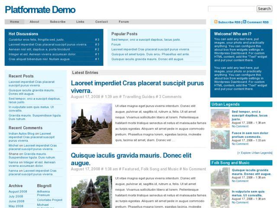The width and height of the screenshot is (277, 208).
Task: Open the August 2008 archive
Action: click(x=18, y=192)
